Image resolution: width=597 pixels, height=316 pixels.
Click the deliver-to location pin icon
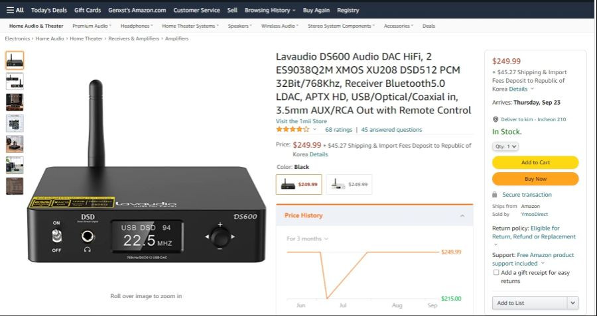(x=496, y=119)
